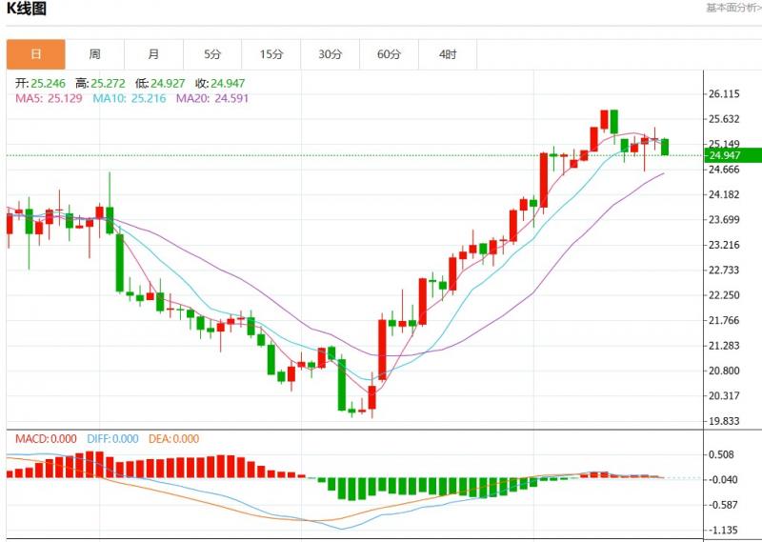Open the 15分 interval tab
This screenshot has height=542, width=762.
coord(271,54)
